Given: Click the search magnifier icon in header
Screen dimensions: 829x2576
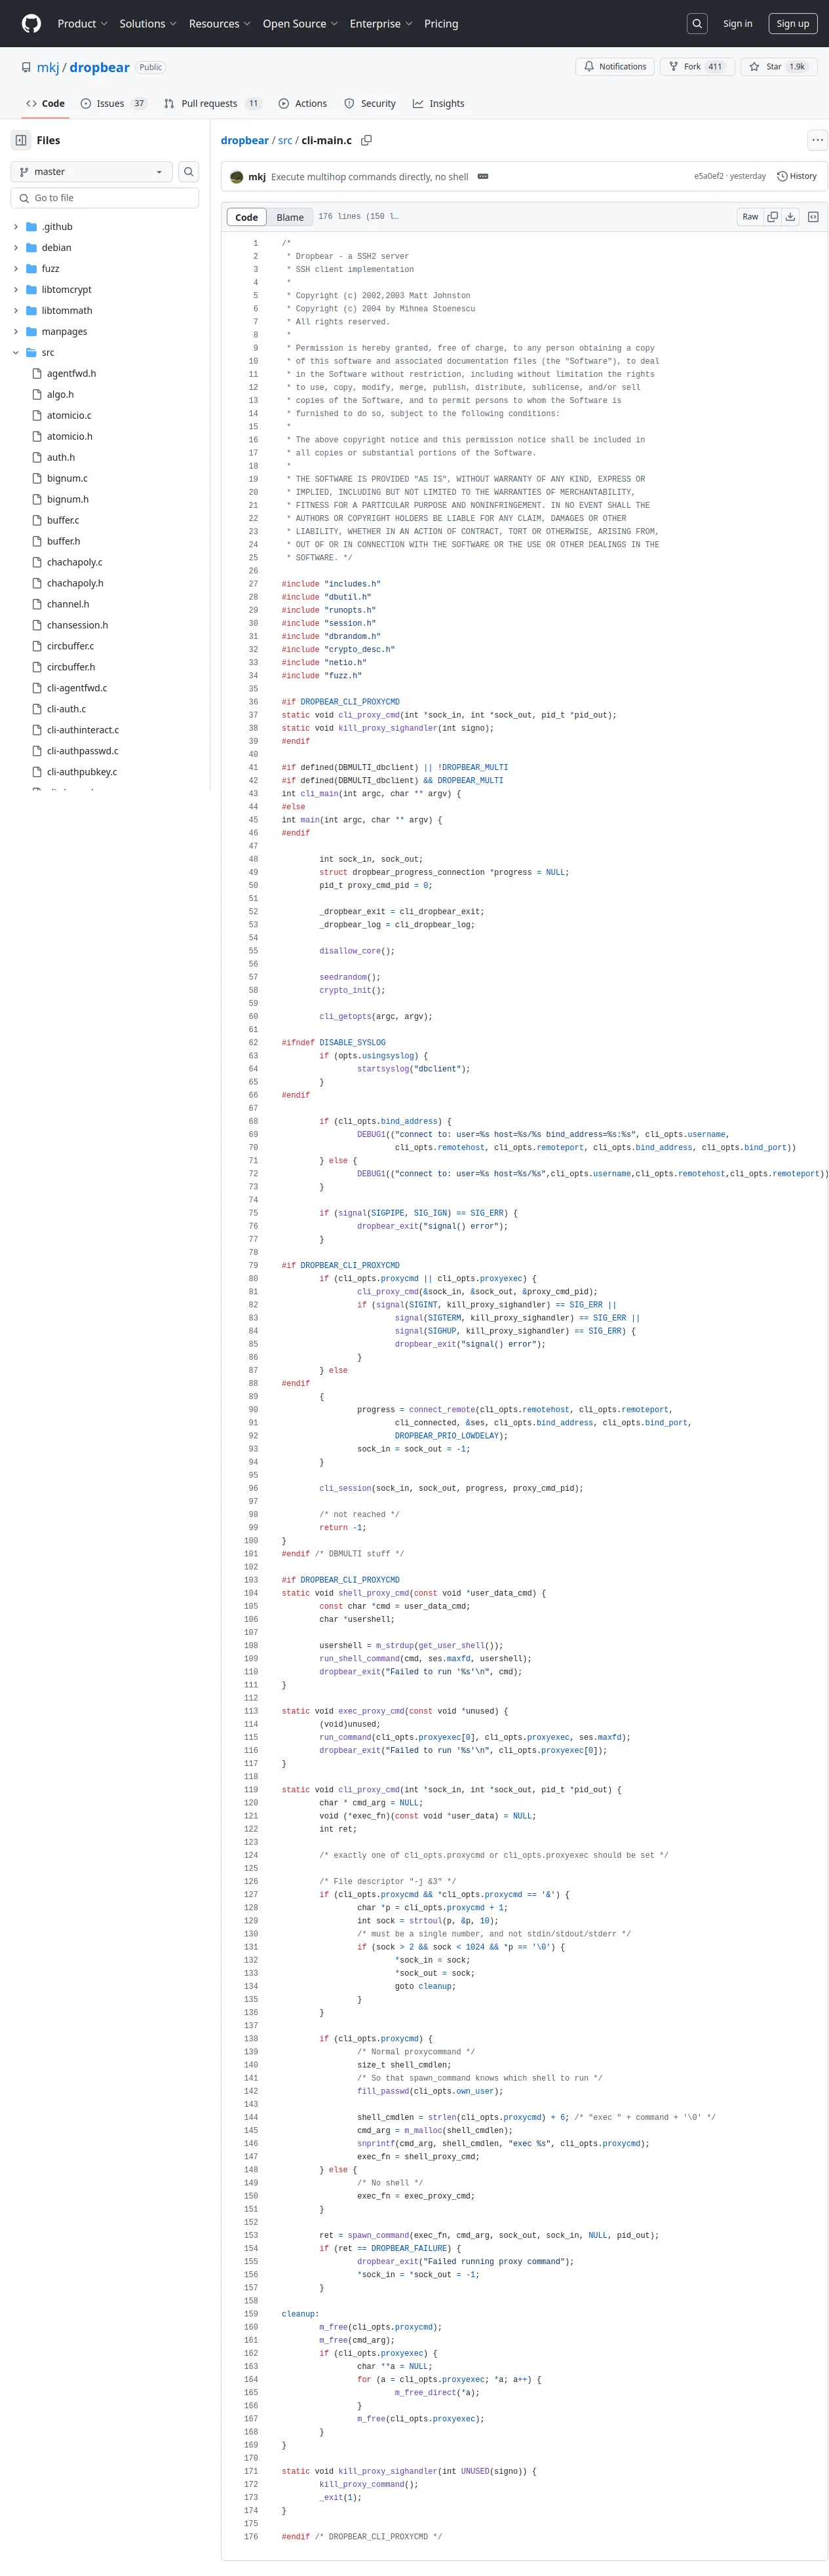Looking at the screenshot, I should pyautogui.click(x=697, y=24).
